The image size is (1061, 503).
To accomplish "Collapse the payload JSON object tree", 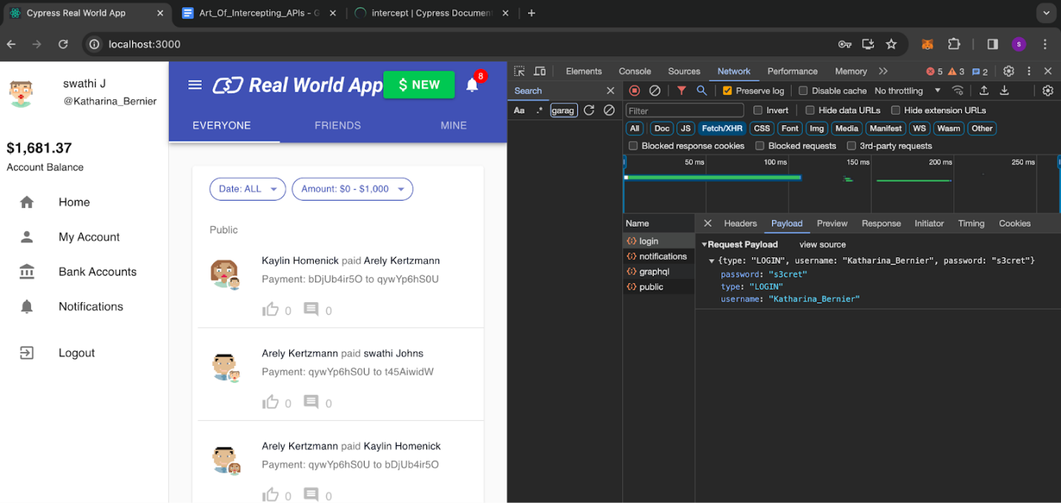I will [712, 261].
